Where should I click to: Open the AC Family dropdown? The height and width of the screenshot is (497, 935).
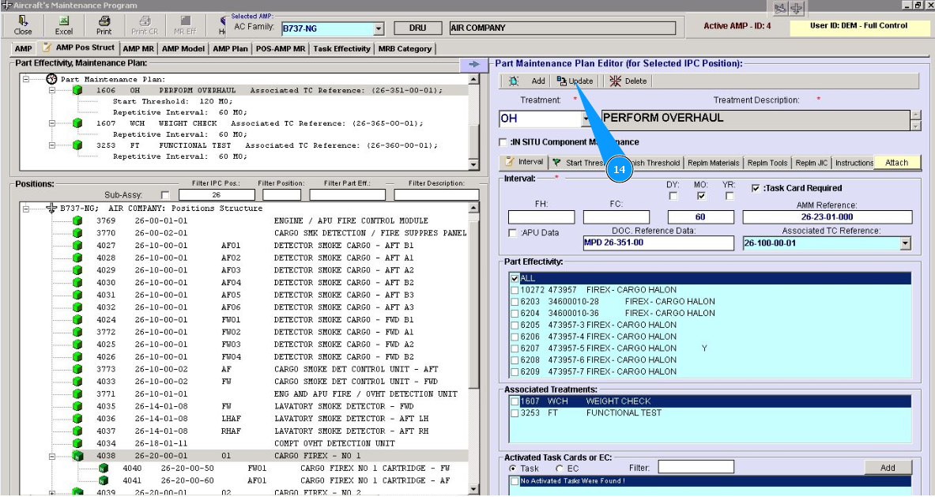point(378,28)
